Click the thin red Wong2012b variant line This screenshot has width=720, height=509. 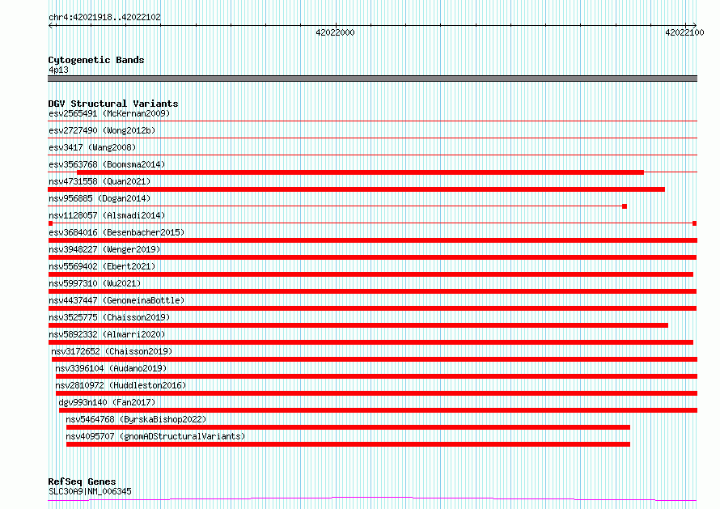372,138
